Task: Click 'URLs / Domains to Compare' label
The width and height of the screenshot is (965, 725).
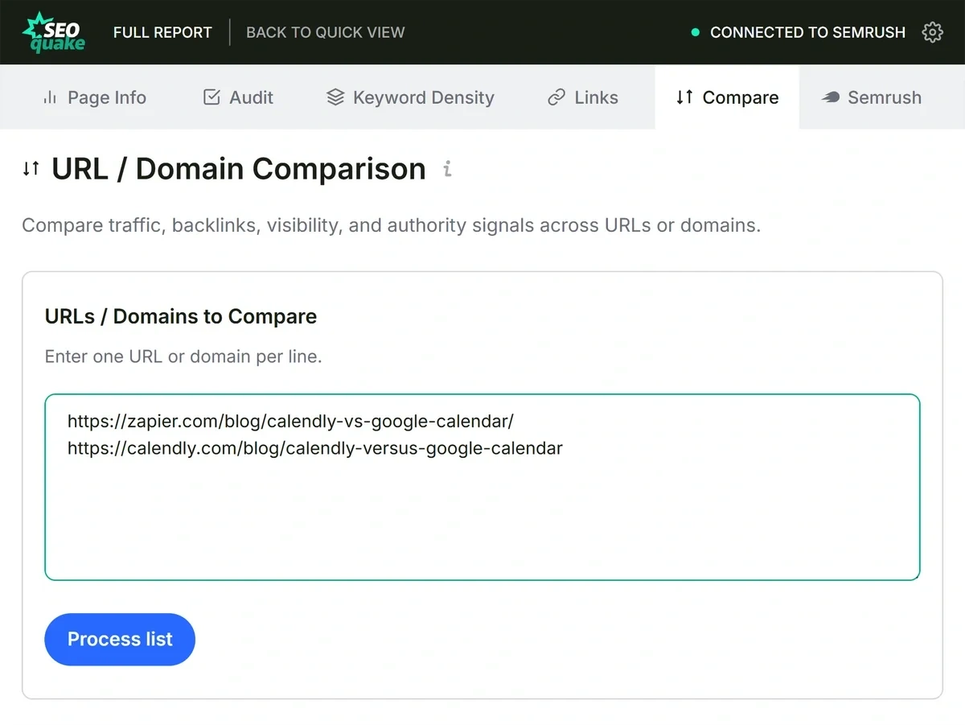Action: pos(181,316)
